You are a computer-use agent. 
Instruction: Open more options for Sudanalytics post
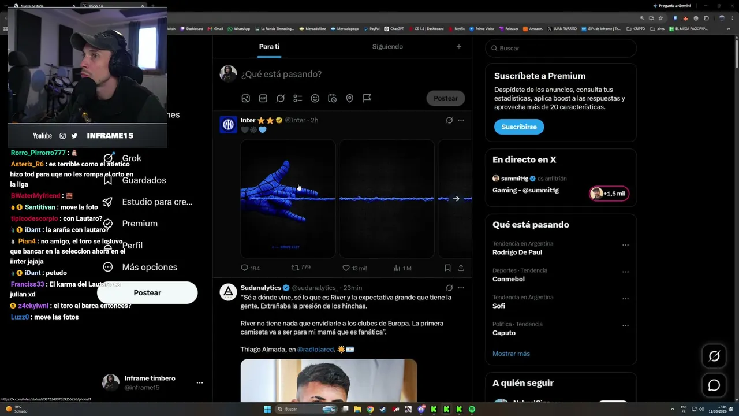(461, 288)
